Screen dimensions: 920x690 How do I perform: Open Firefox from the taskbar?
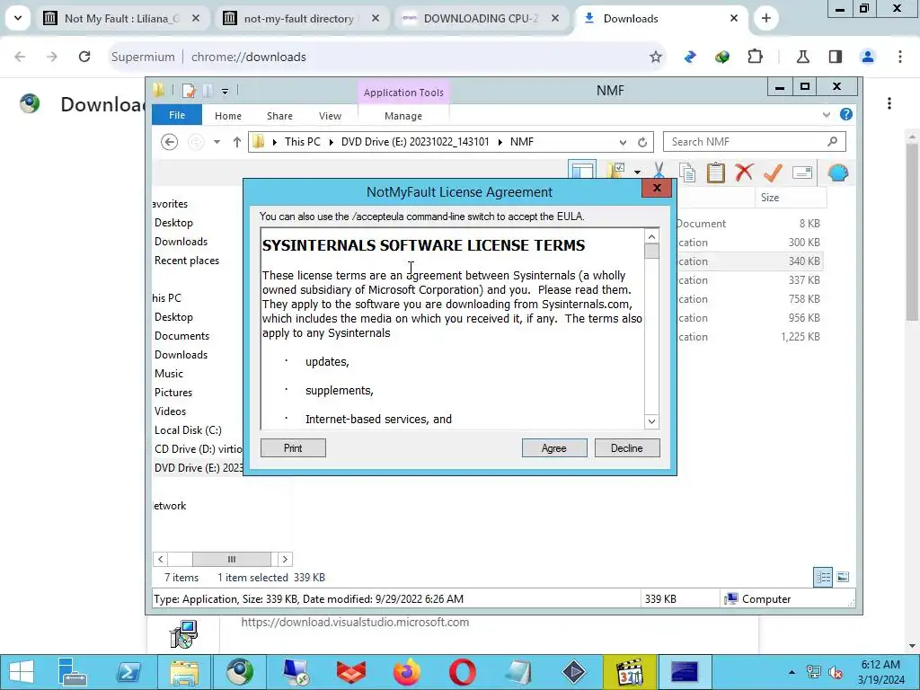click(407, 672)
